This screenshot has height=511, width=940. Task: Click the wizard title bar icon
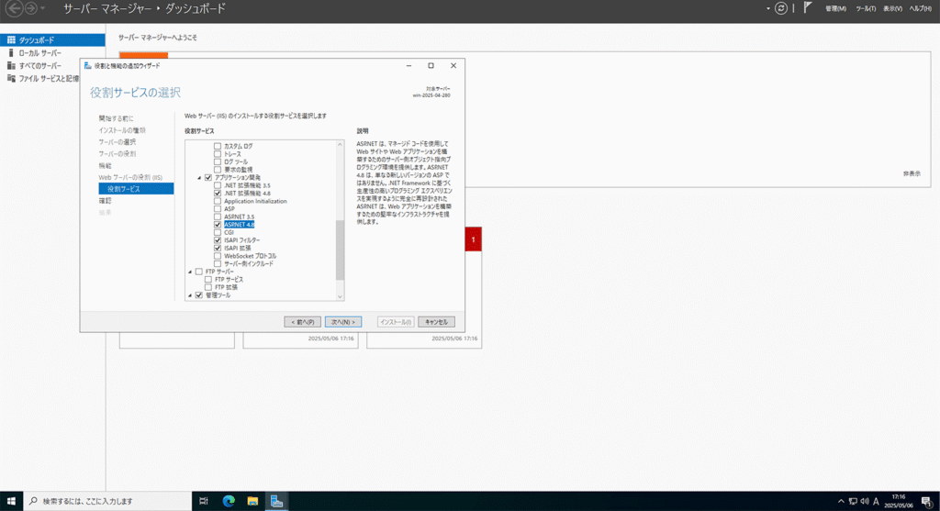[x=88, y=66]
